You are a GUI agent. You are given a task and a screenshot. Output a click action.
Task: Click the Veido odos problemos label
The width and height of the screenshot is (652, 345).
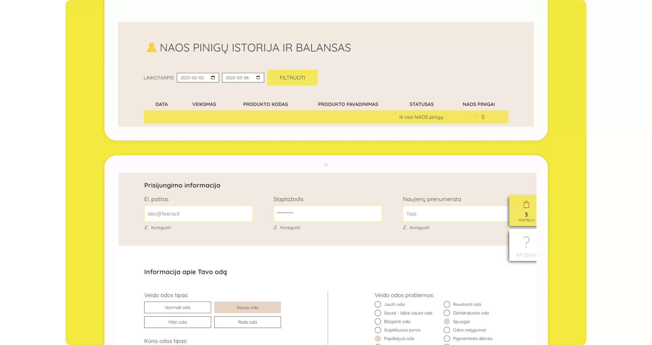[x=404, y=295]
